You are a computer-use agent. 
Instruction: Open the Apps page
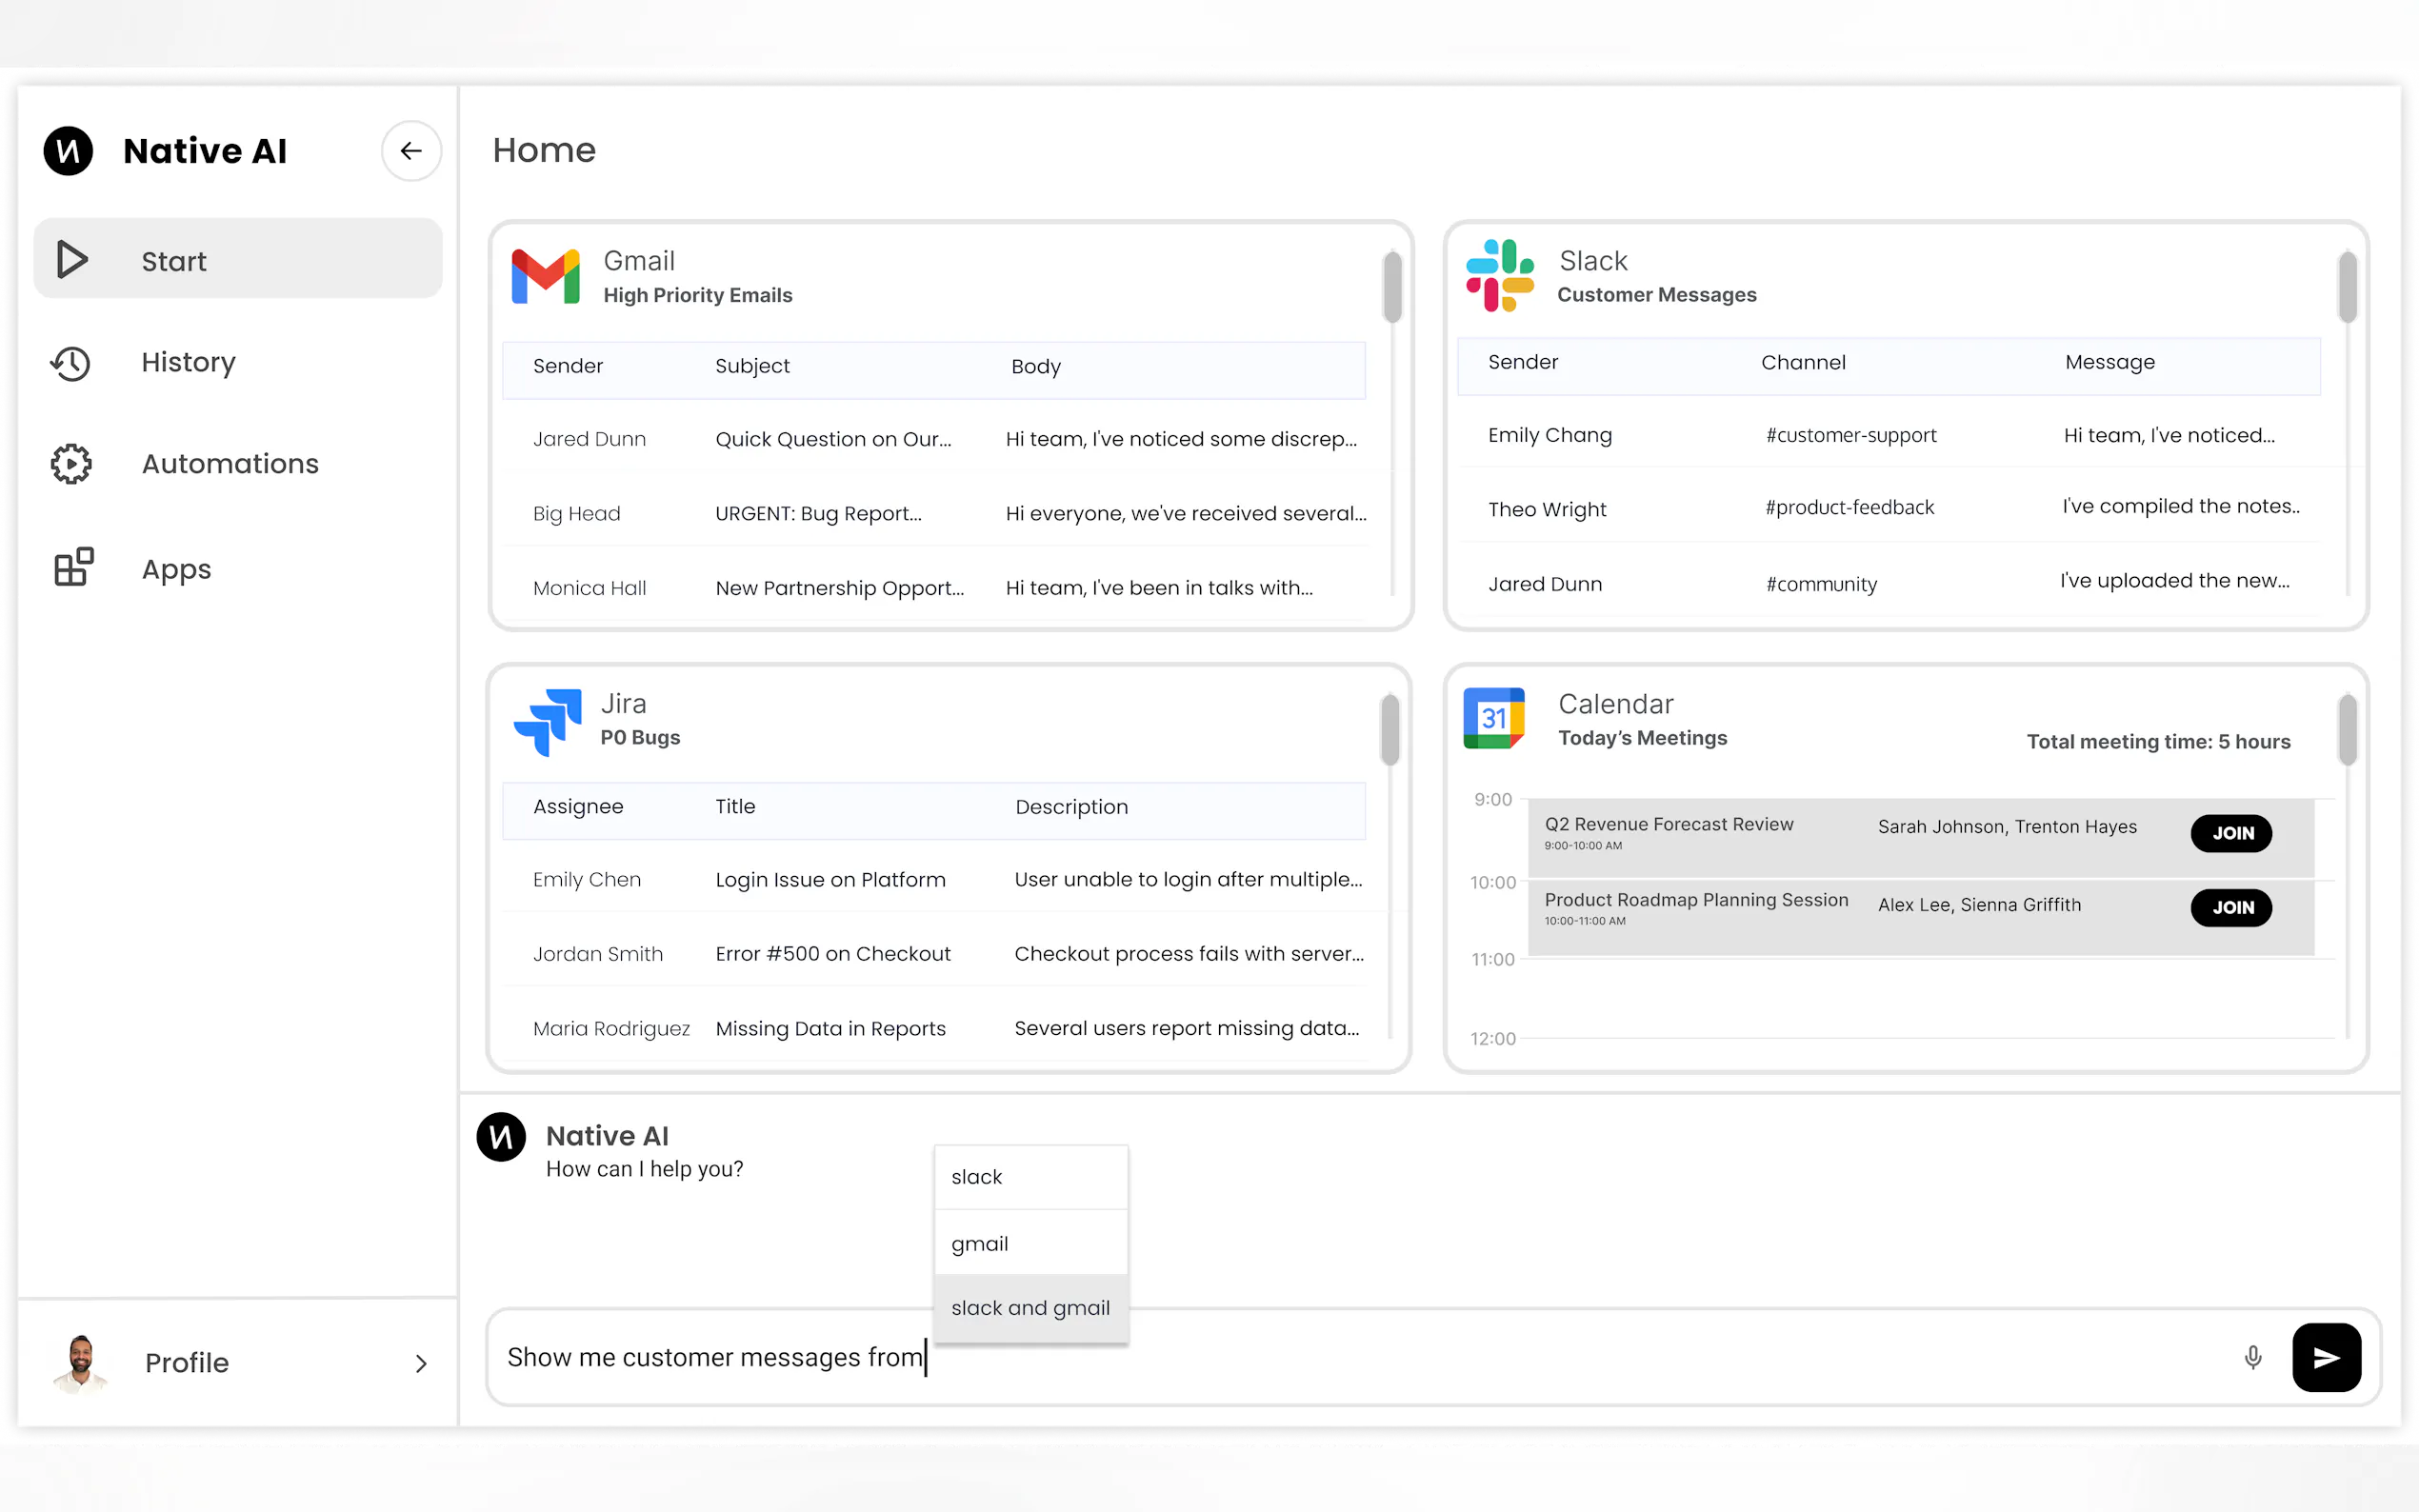pos(176,569)
